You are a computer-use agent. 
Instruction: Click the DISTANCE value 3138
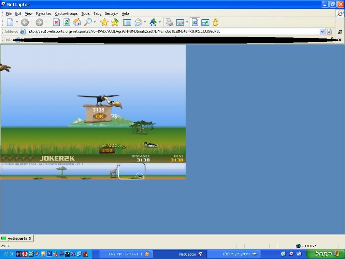(x=143, y=160)
